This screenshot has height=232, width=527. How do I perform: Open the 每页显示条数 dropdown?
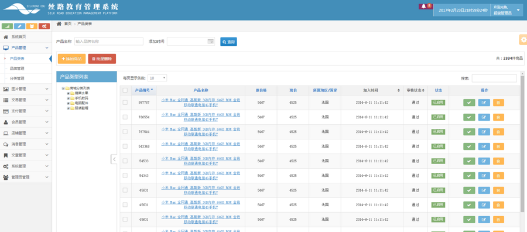pos(157,78)
